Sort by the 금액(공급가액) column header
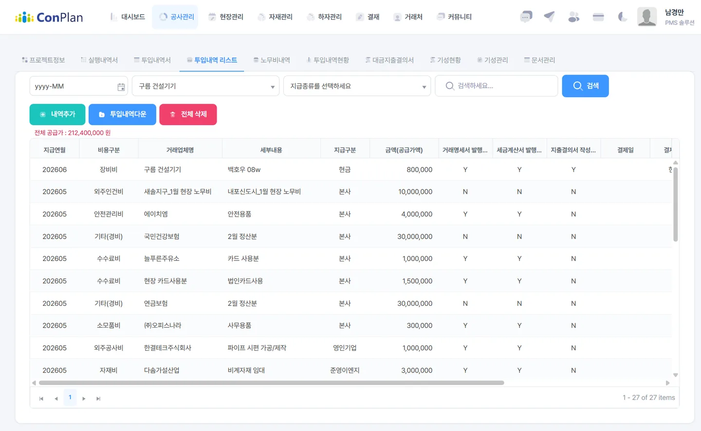This screenshot has width=701, height=431. pos(404,150)
